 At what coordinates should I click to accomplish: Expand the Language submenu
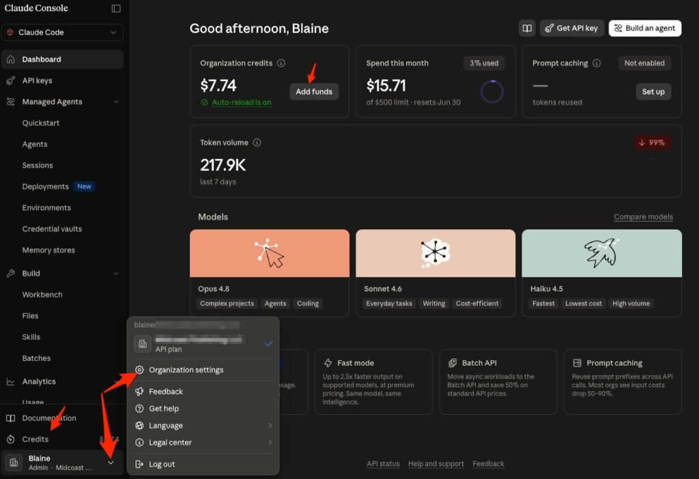click(x=203, y=426)
